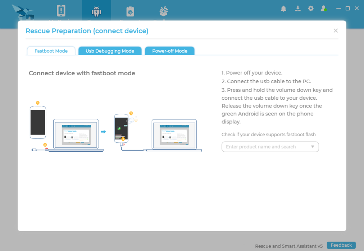The height and width of the screenshot is (251, 364).
Task: Close the Rescue Preparation dialog
Action: click(336, 30)
